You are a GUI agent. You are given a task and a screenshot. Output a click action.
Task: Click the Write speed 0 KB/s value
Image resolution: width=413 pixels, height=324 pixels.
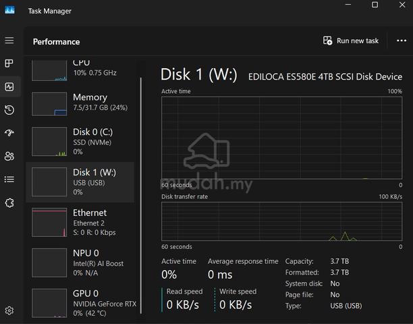(236, 305)
